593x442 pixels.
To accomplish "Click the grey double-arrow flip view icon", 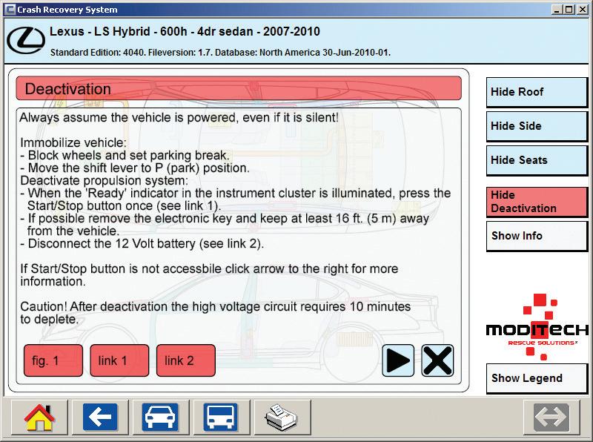I will click(551, 418).
